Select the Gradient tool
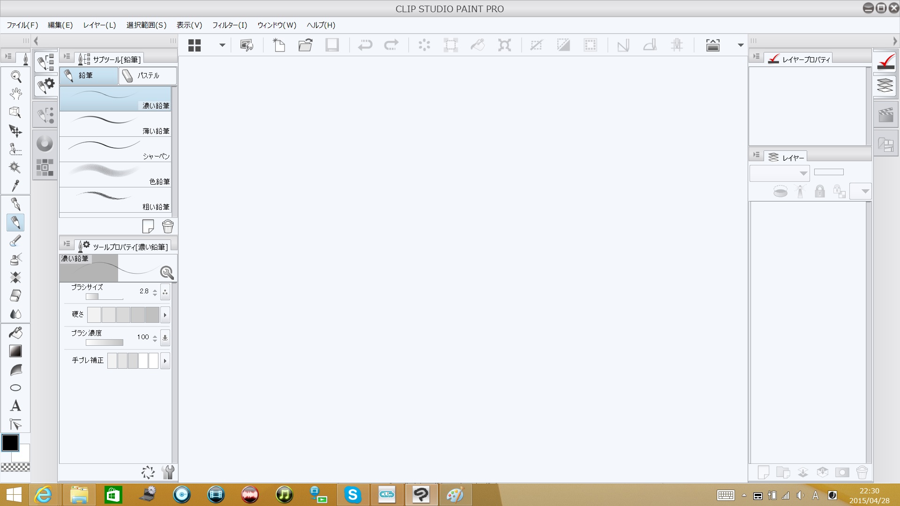This screenshot has height=506, width=900. [15, 351]
